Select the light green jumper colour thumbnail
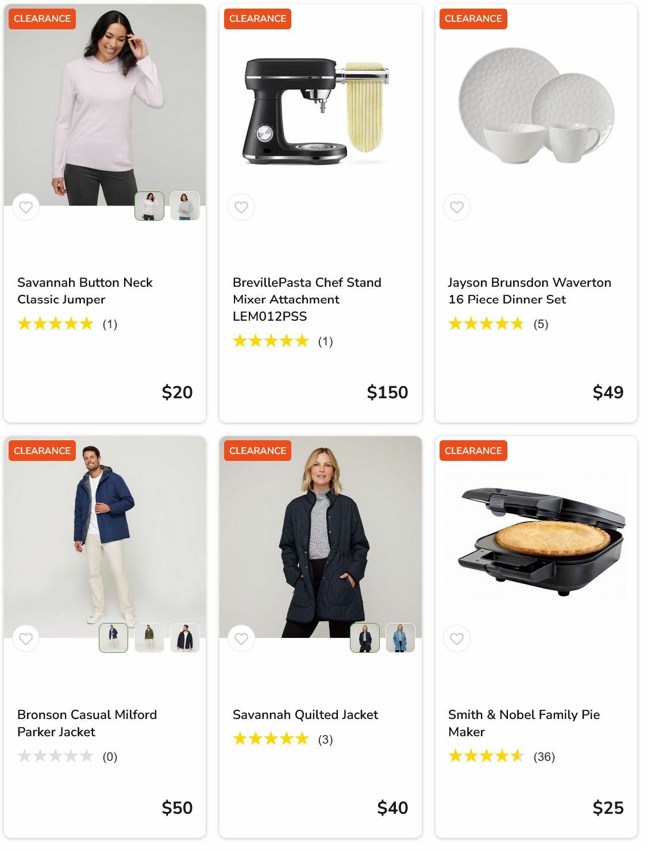 (x=185, y=206)
